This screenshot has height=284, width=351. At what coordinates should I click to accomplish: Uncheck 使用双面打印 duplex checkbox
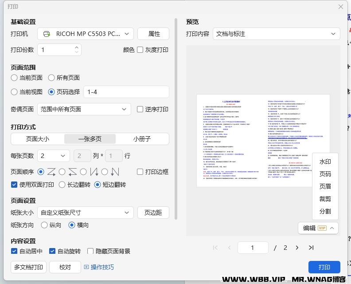coord(14,185)
